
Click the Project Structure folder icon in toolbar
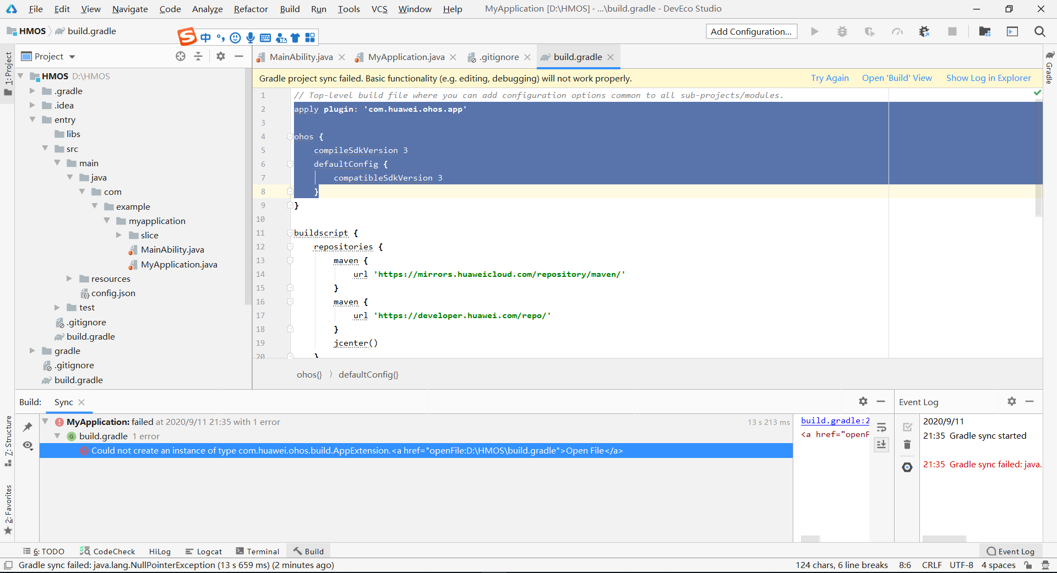pos(985,31)
